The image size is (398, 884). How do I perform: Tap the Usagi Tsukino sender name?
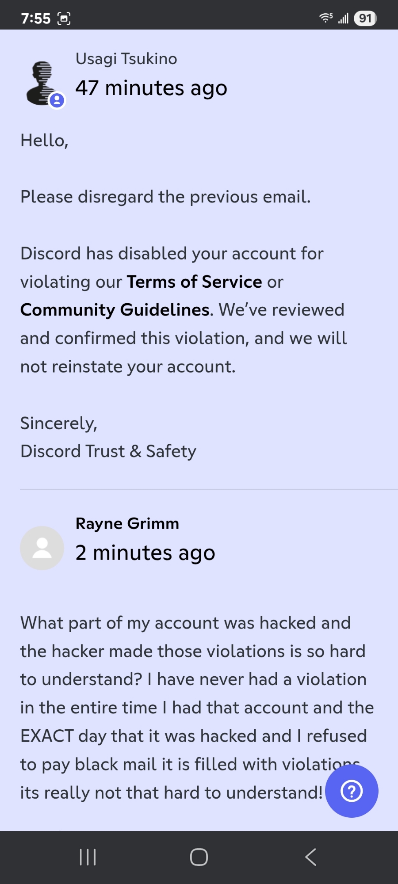pos(126,59)
